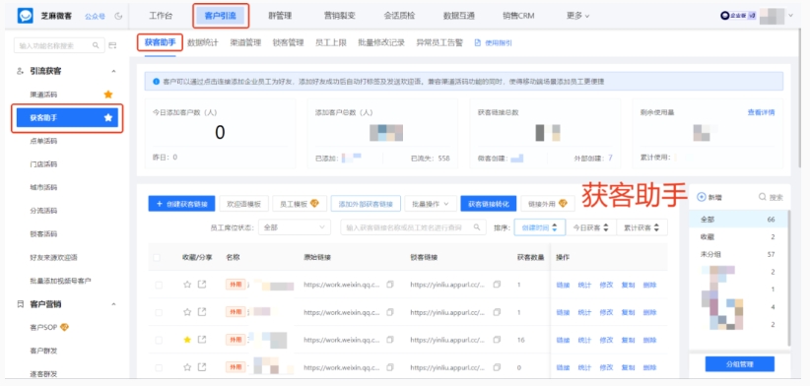Open the 员工上限 sub-tab
The image size is (810, 386).
point(331,42)
